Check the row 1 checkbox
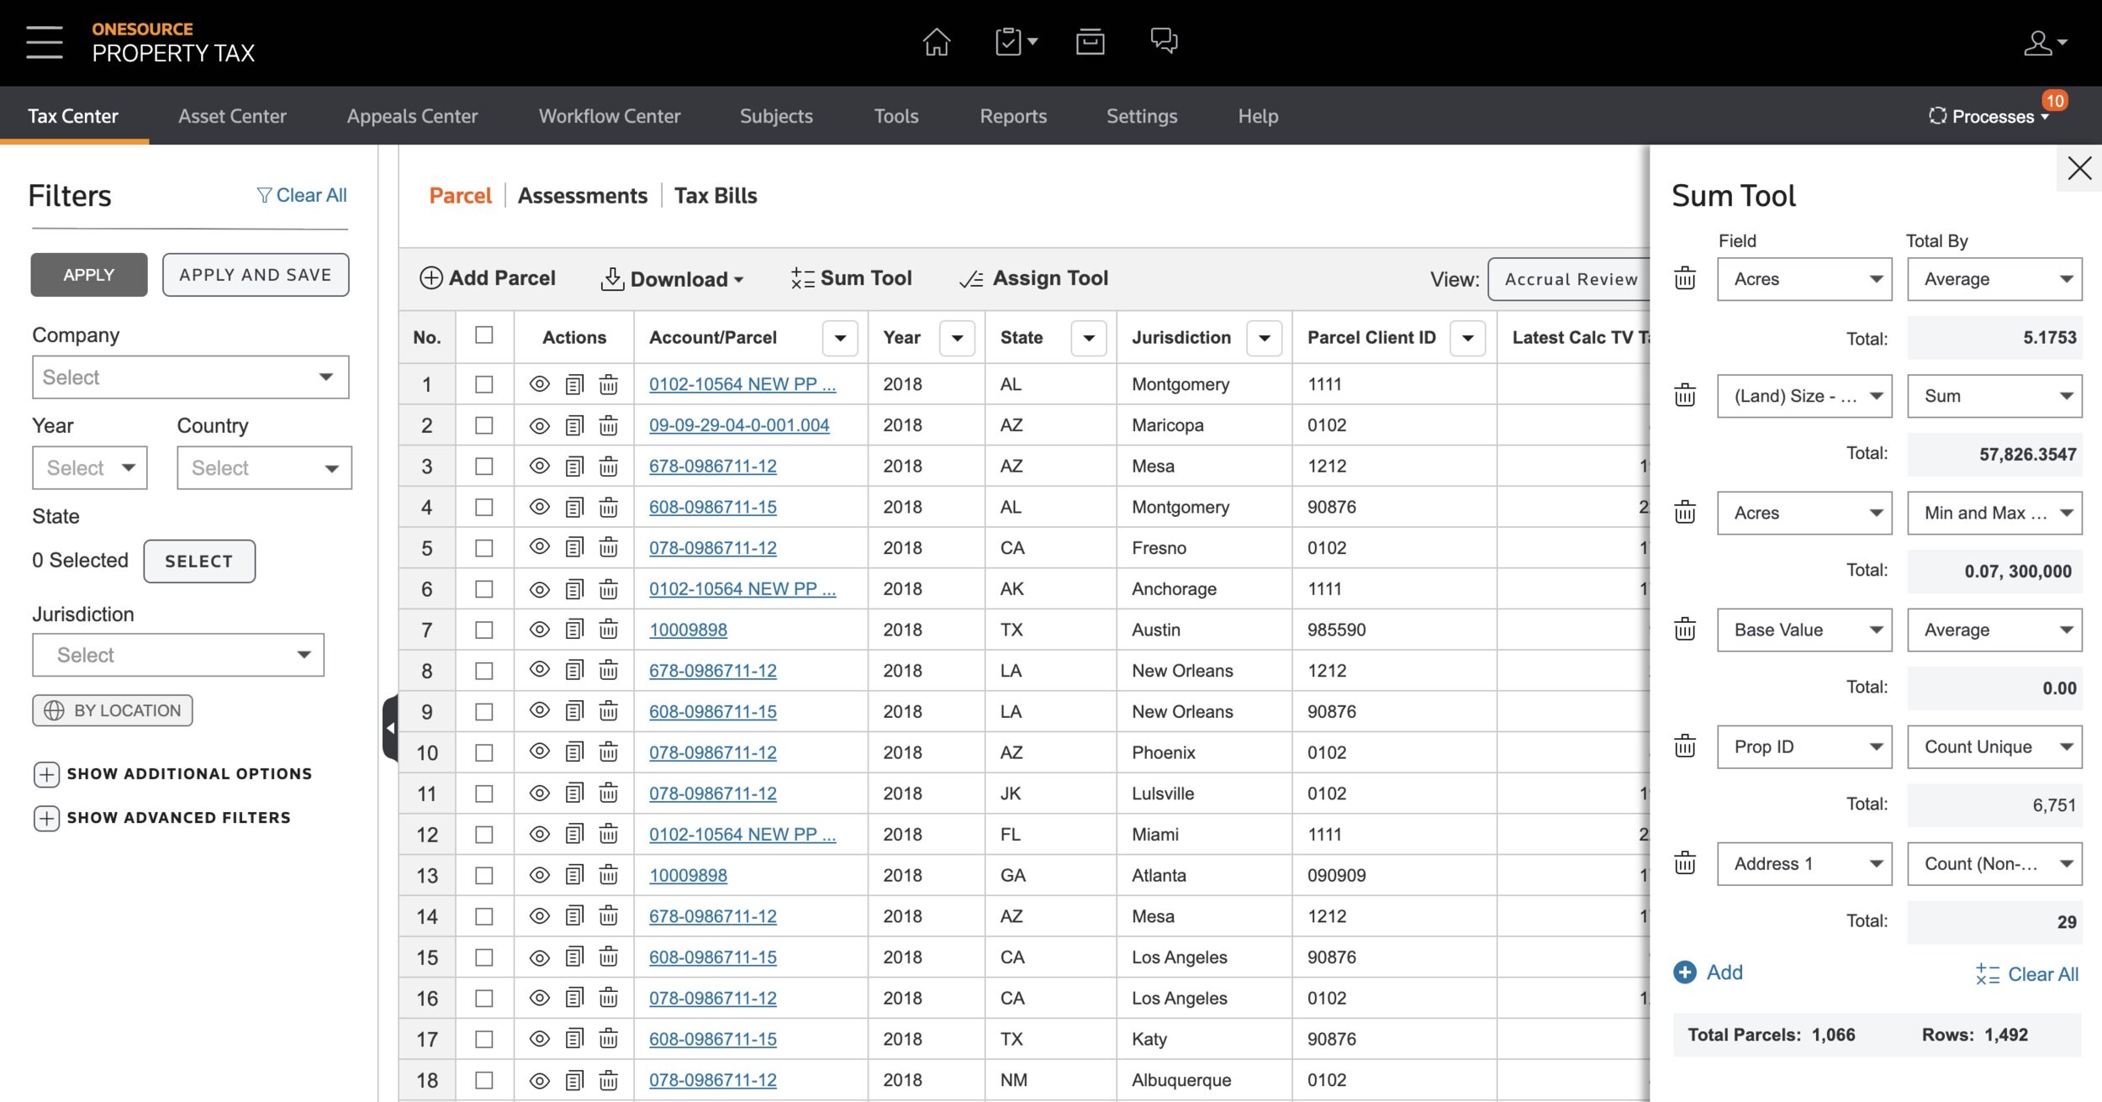2102x1102 pixels. [484, 384]
